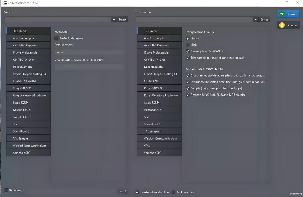The height and width of the screenshot is (197, 303).
Task: Select source tab Kontakt NKI/NKM
Action: 28,81
